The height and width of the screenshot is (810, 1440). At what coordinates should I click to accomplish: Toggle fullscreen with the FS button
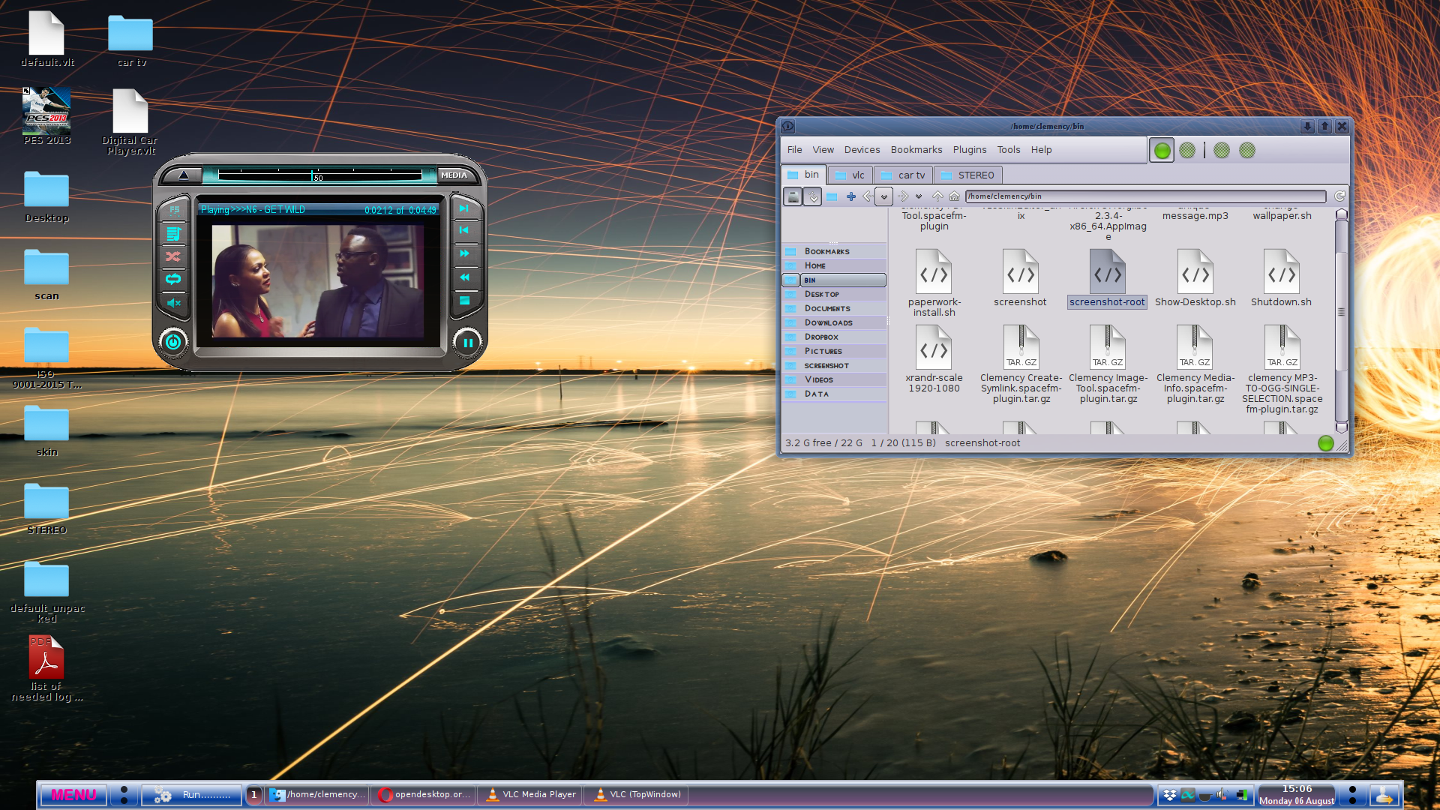tap(174, 210)
